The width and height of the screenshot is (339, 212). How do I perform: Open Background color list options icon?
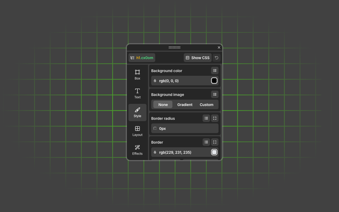(215, 70)
